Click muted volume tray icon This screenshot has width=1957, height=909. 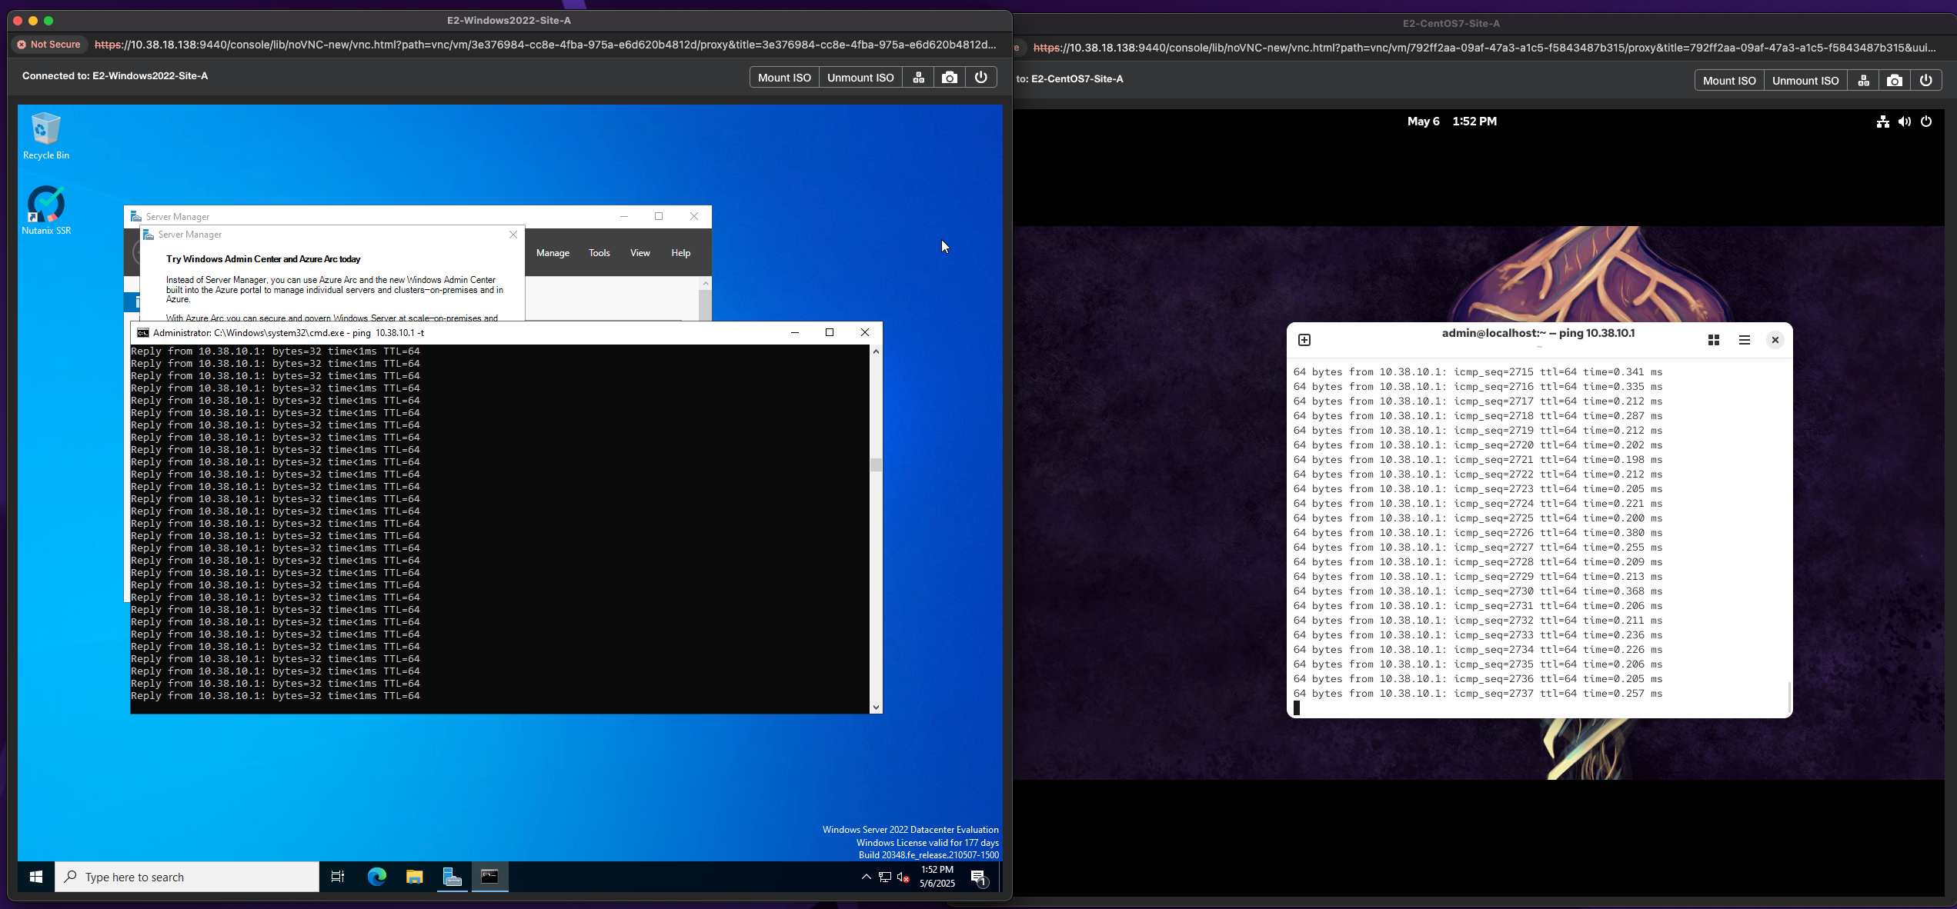(x=903, y=877)
